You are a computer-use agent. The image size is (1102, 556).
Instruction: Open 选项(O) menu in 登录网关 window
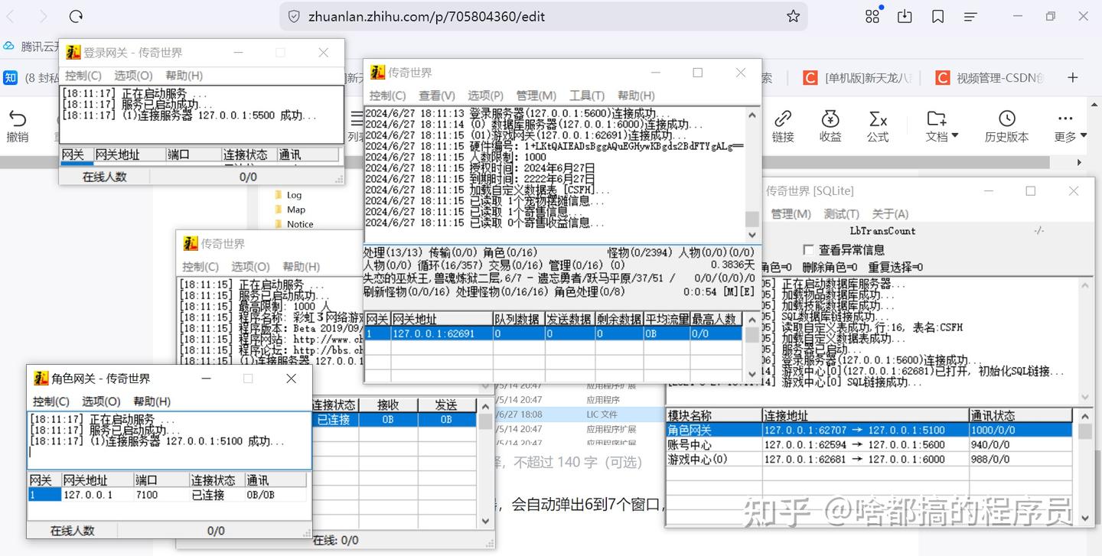pyautogui.click(x=134, y=76)
